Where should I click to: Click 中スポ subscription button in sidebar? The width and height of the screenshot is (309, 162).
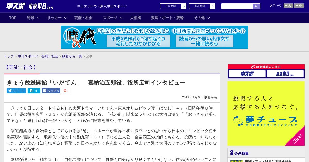247,74
